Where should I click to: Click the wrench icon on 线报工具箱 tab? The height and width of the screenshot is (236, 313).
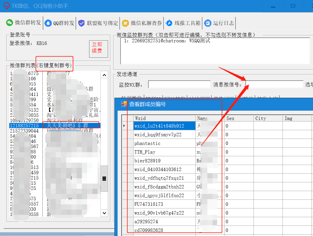[x=169, y=23]
